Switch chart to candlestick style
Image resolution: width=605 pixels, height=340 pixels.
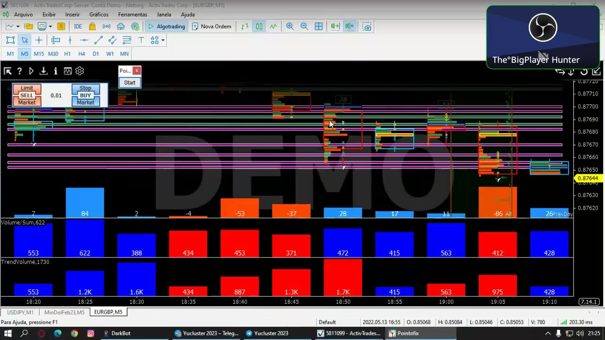[259, 26]
